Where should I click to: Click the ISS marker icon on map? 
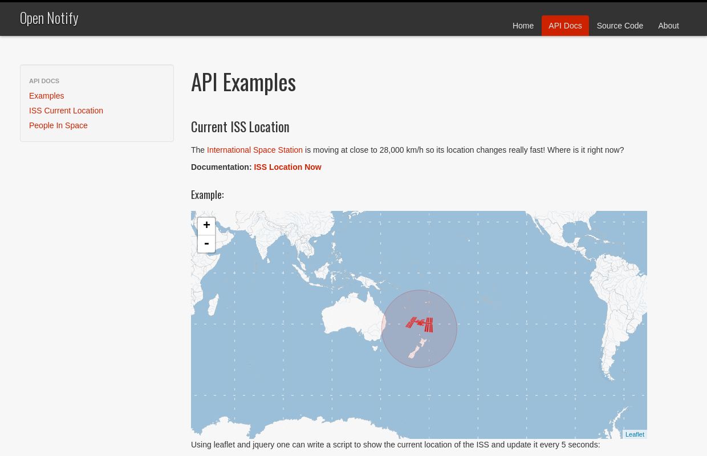click(420, 324)
